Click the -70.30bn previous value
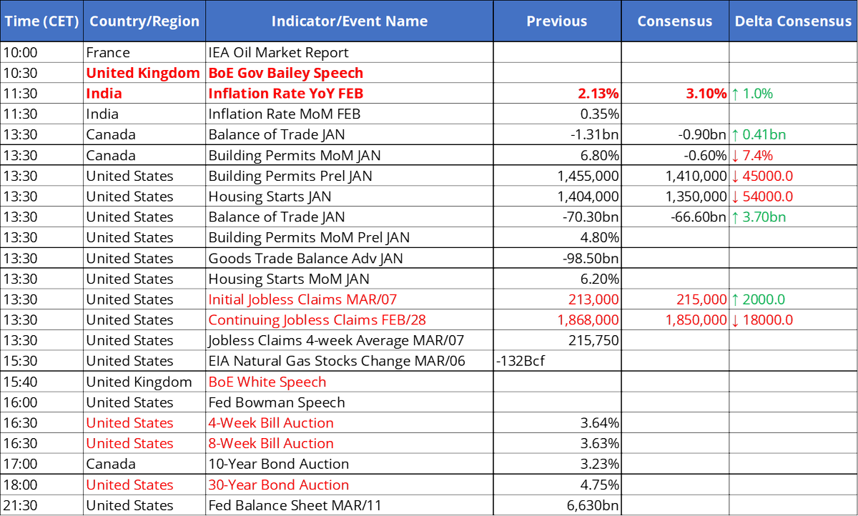 557,217
